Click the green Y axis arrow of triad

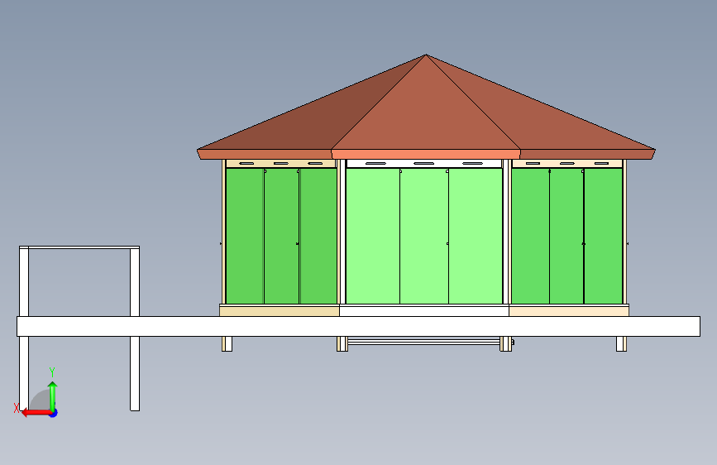[53, 396]
